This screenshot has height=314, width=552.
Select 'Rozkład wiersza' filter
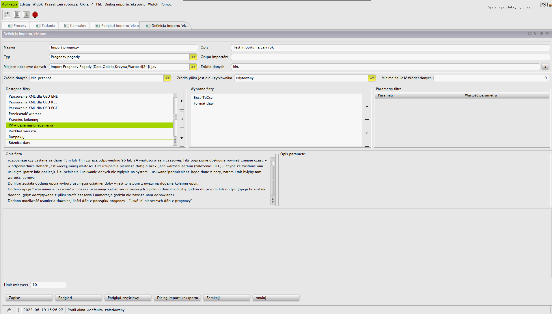[89, 131]
